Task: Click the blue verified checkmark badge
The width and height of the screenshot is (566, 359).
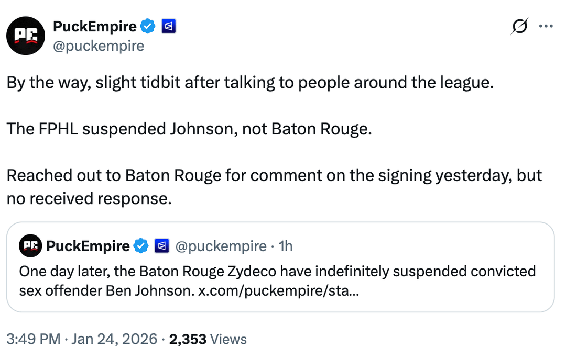Action: pyautogui.click(x=148, y=26)
